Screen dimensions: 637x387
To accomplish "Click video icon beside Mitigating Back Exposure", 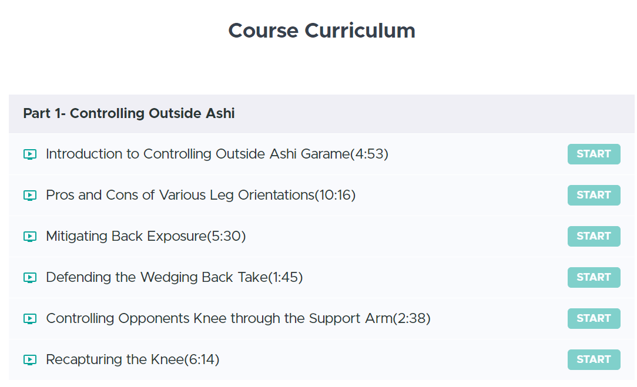I will (x=29, y=237).
